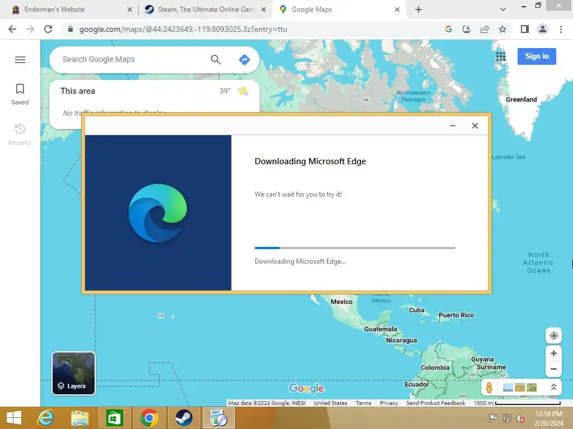Image resolution: width=573 pixels, height=429 pixels.
Task: Click the site lock icon in address bar
Action: click(70, 29)
